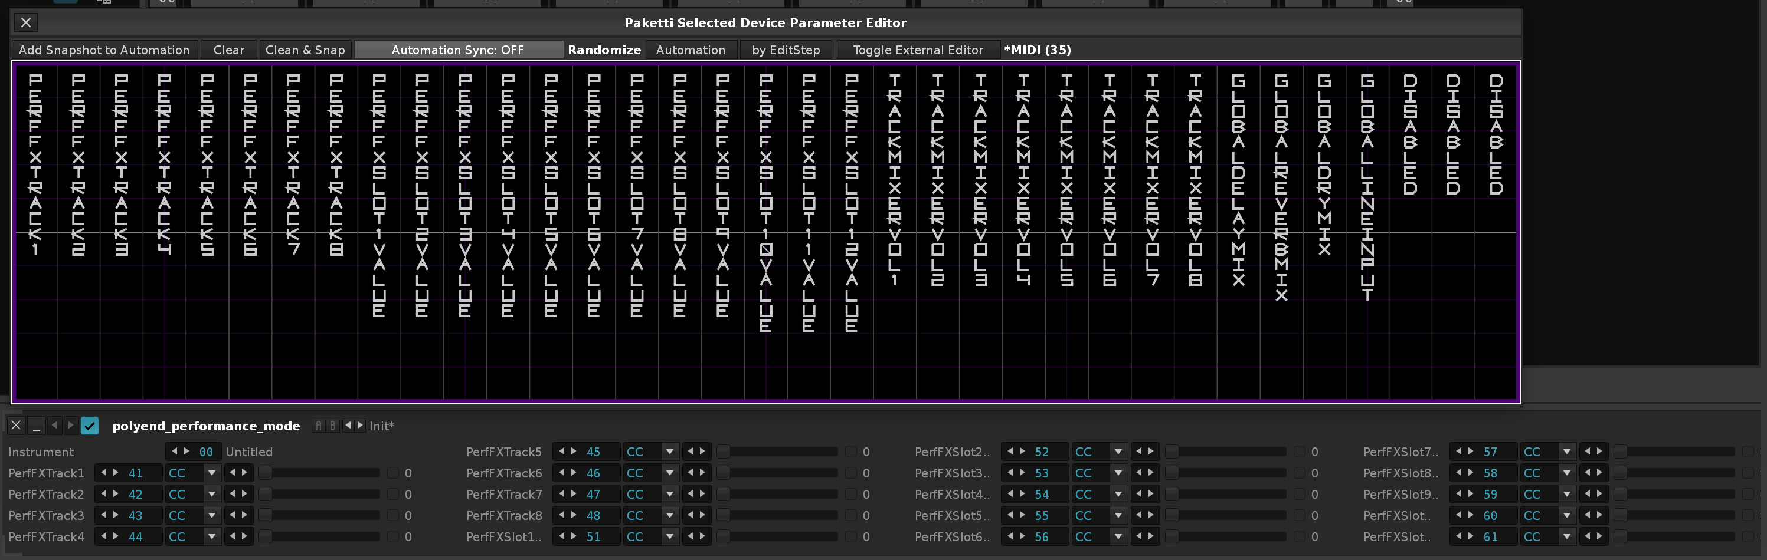Open the CC type dropdown for PerfFXTrack2
This screenshot has width=1767, height=560.
pos(212,494)
